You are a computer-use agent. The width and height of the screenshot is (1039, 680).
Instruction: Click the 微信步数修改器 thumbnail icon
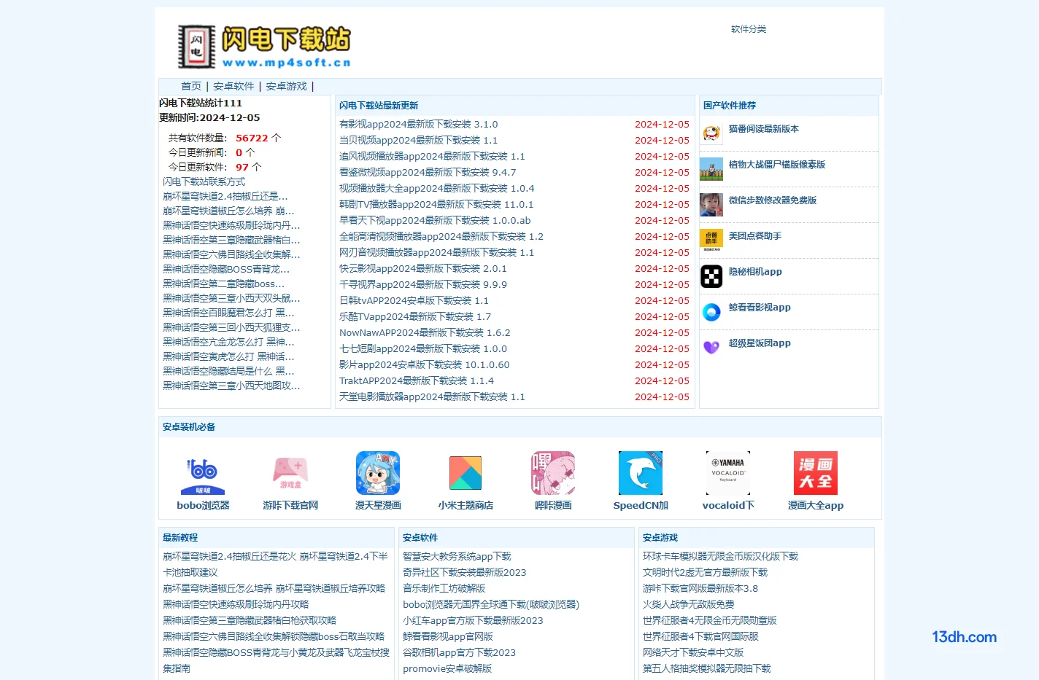click(711, 205)
